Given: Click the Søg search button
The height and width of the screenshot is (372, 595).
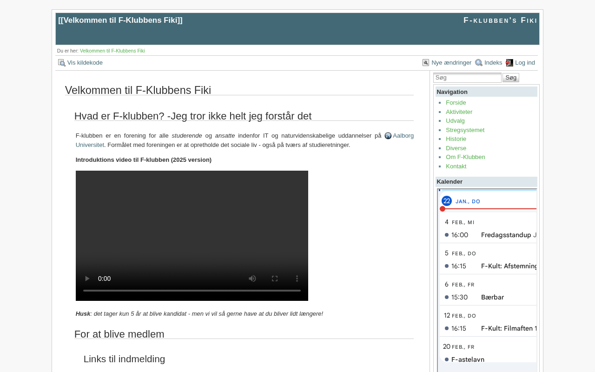Looking at the screenshot, I should coord(511,78).
